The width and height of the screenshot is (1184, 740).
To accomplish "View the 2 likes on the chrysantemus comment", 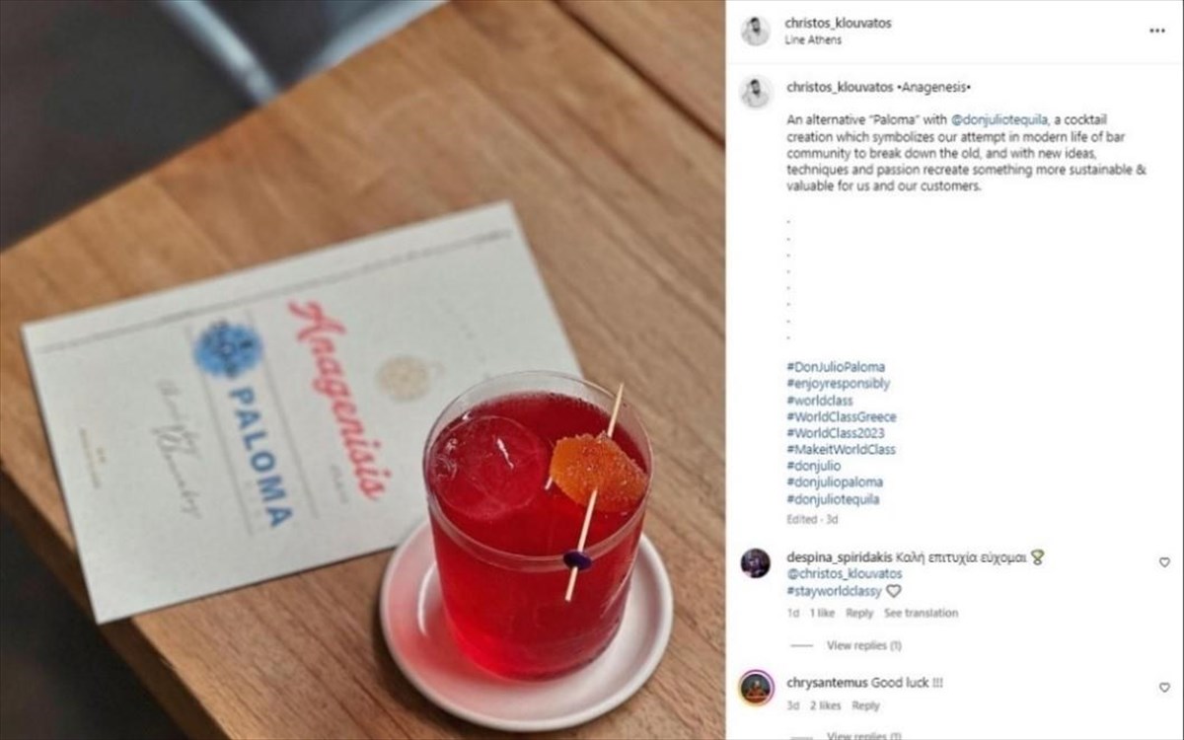I will coord(827,705).
